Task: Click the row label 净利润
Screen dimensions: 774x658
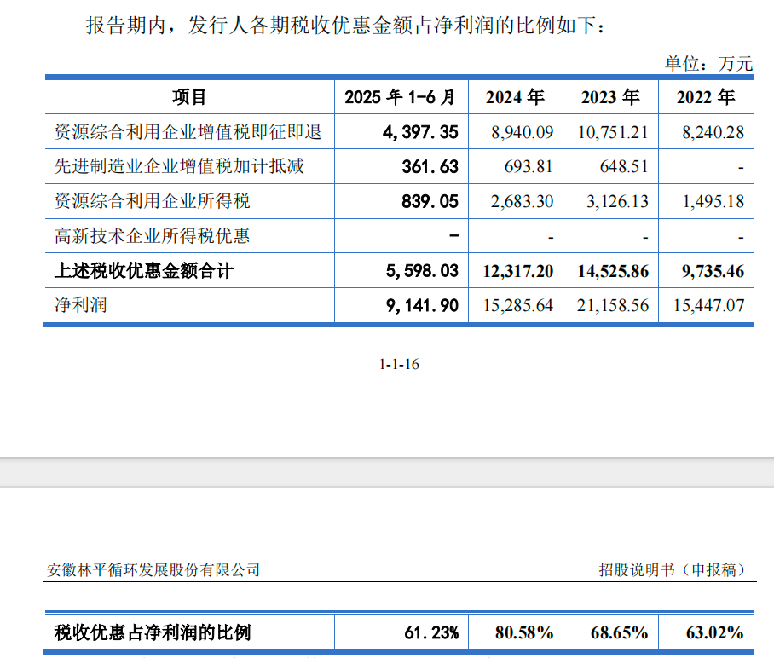Action: tap(81, 305)
